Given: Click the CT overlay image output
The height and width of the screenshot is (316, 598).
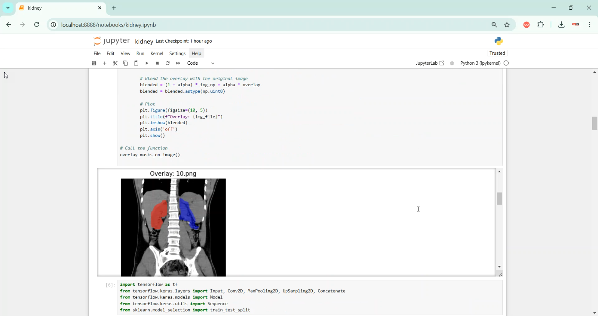Looking at the screenshot, I should point(173,227).
